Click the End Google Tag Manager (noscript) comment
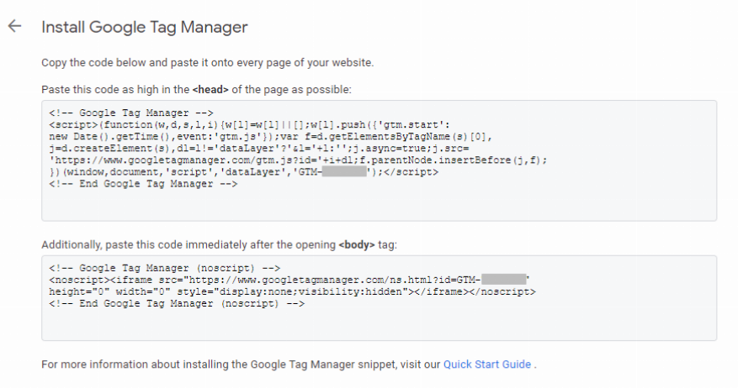The height and width of the screenshot is (388, 738). tap(177, 303)
